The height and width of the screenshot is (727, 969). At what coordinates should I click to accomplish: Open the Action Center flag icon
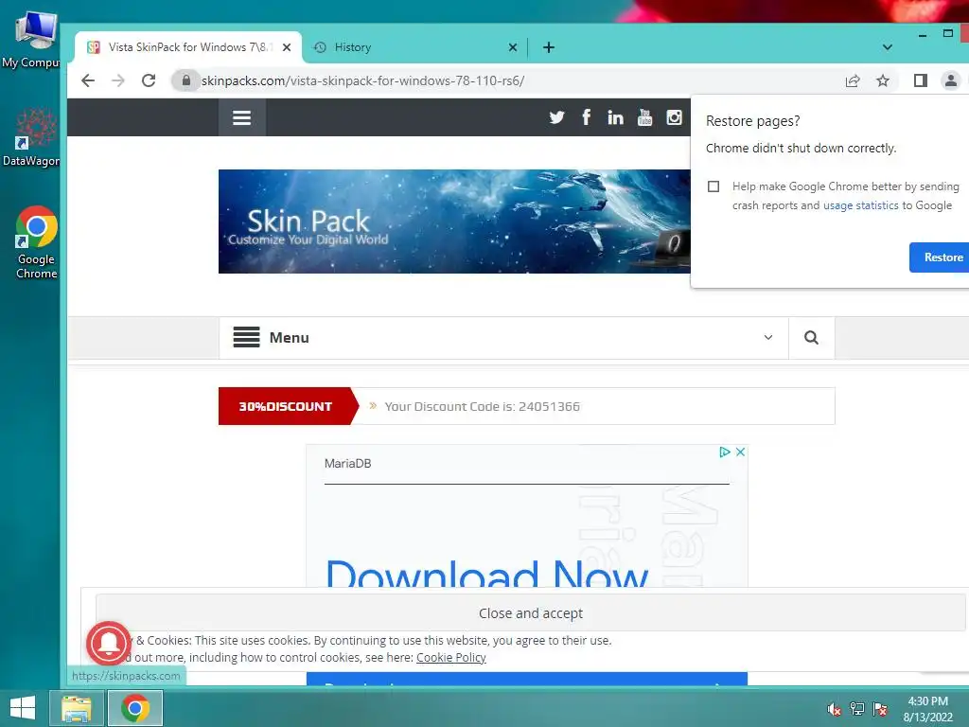coord(880,709)
